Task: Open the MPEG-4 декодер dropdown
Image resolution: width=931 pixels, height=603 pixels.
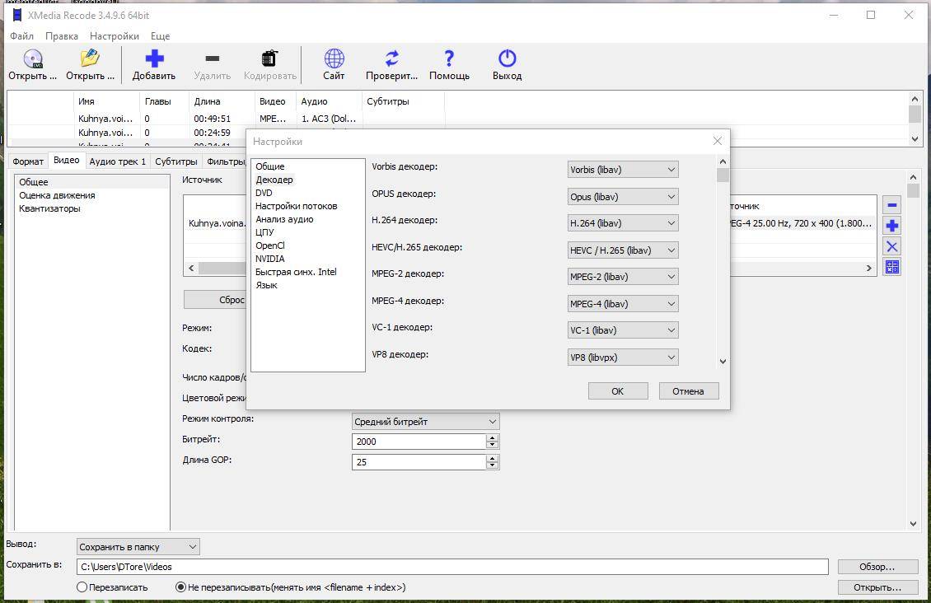Action: click(x=623, y=304)
